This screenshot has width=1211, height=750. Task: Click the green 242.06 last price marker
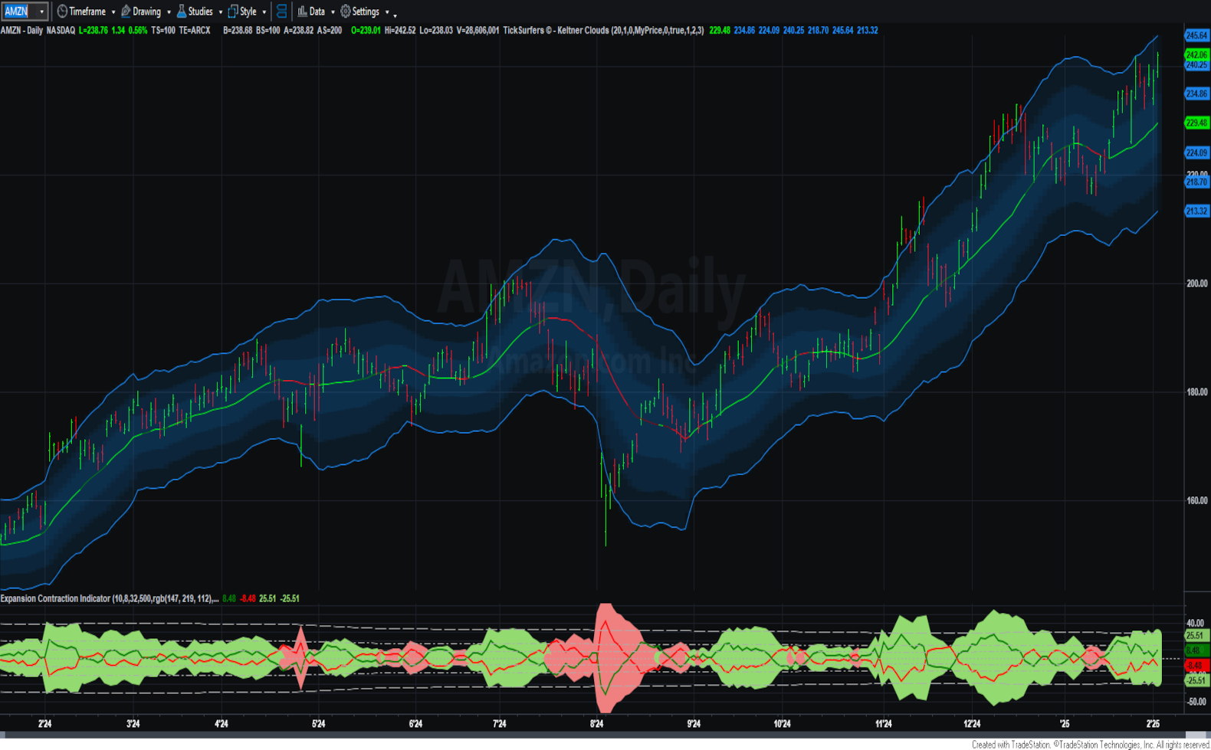click(1196, 55)
